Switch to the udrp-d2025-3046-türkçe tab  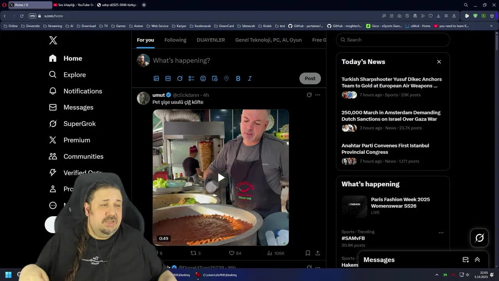pyautogui.click(x=117, y=5)
